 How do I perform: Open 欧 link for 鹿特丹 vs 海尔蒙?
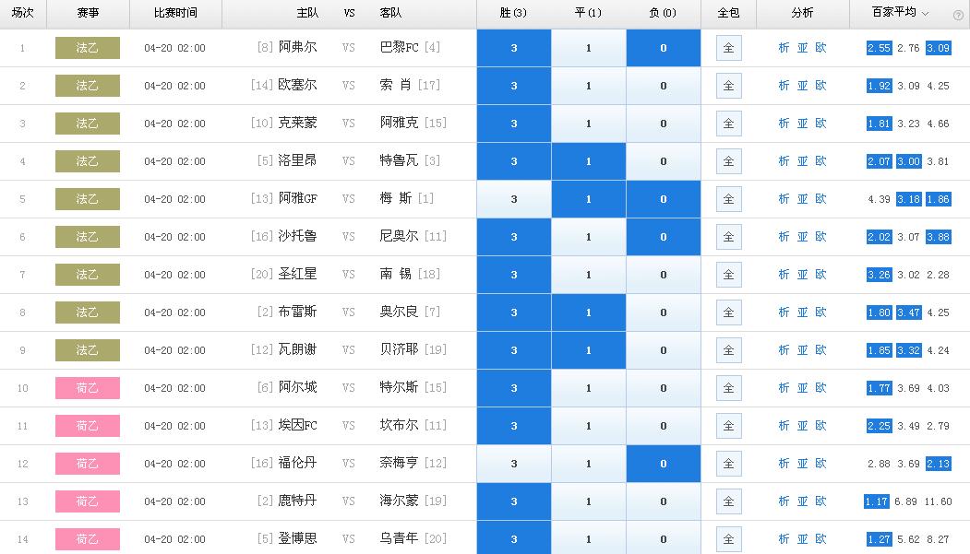[820, 501]
